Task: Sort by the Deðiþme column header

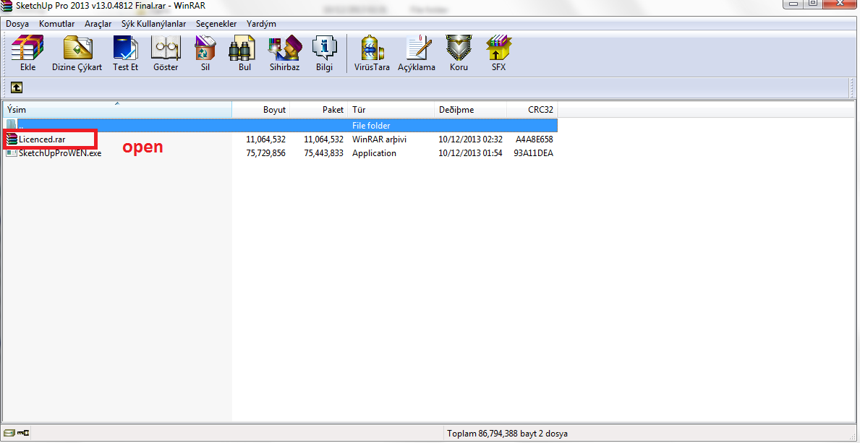Action: 471,110
